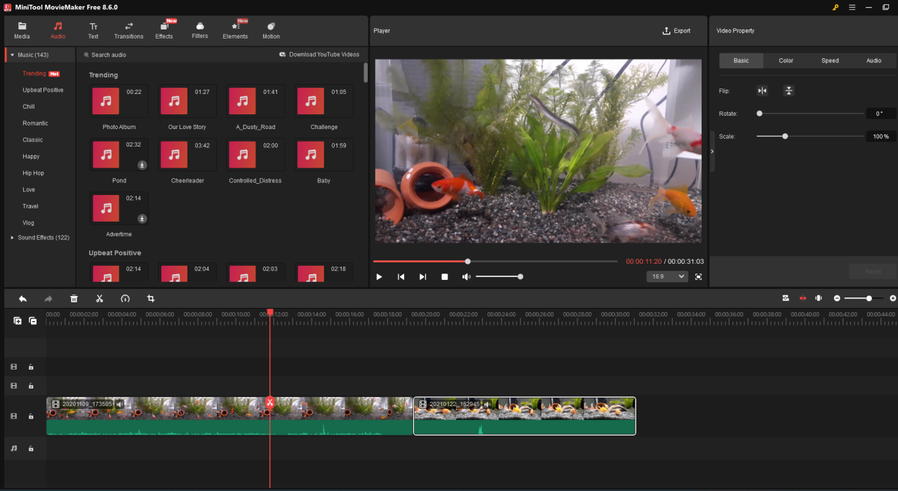
Task: Switch to the Audio property tab
Action: tap(873, 60)
